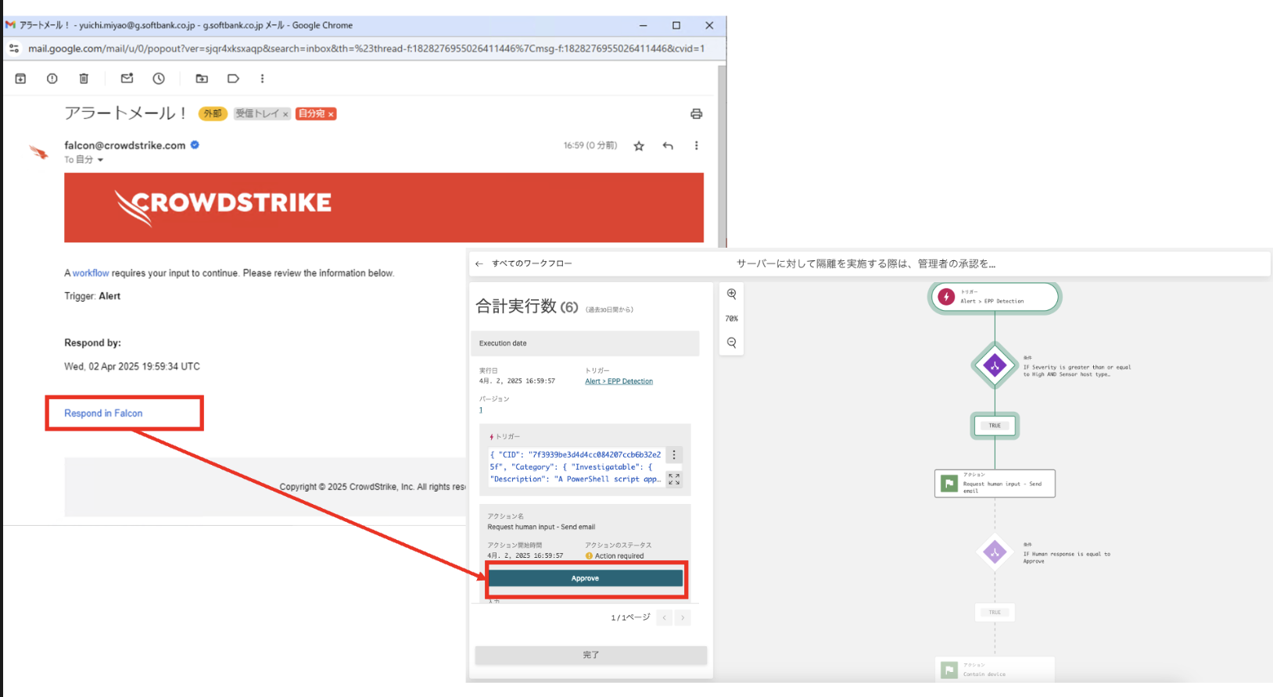Open the Labels icon in Gmail toolbar
This screenshot has width=1273, height=697.
[x=233, y=78]
